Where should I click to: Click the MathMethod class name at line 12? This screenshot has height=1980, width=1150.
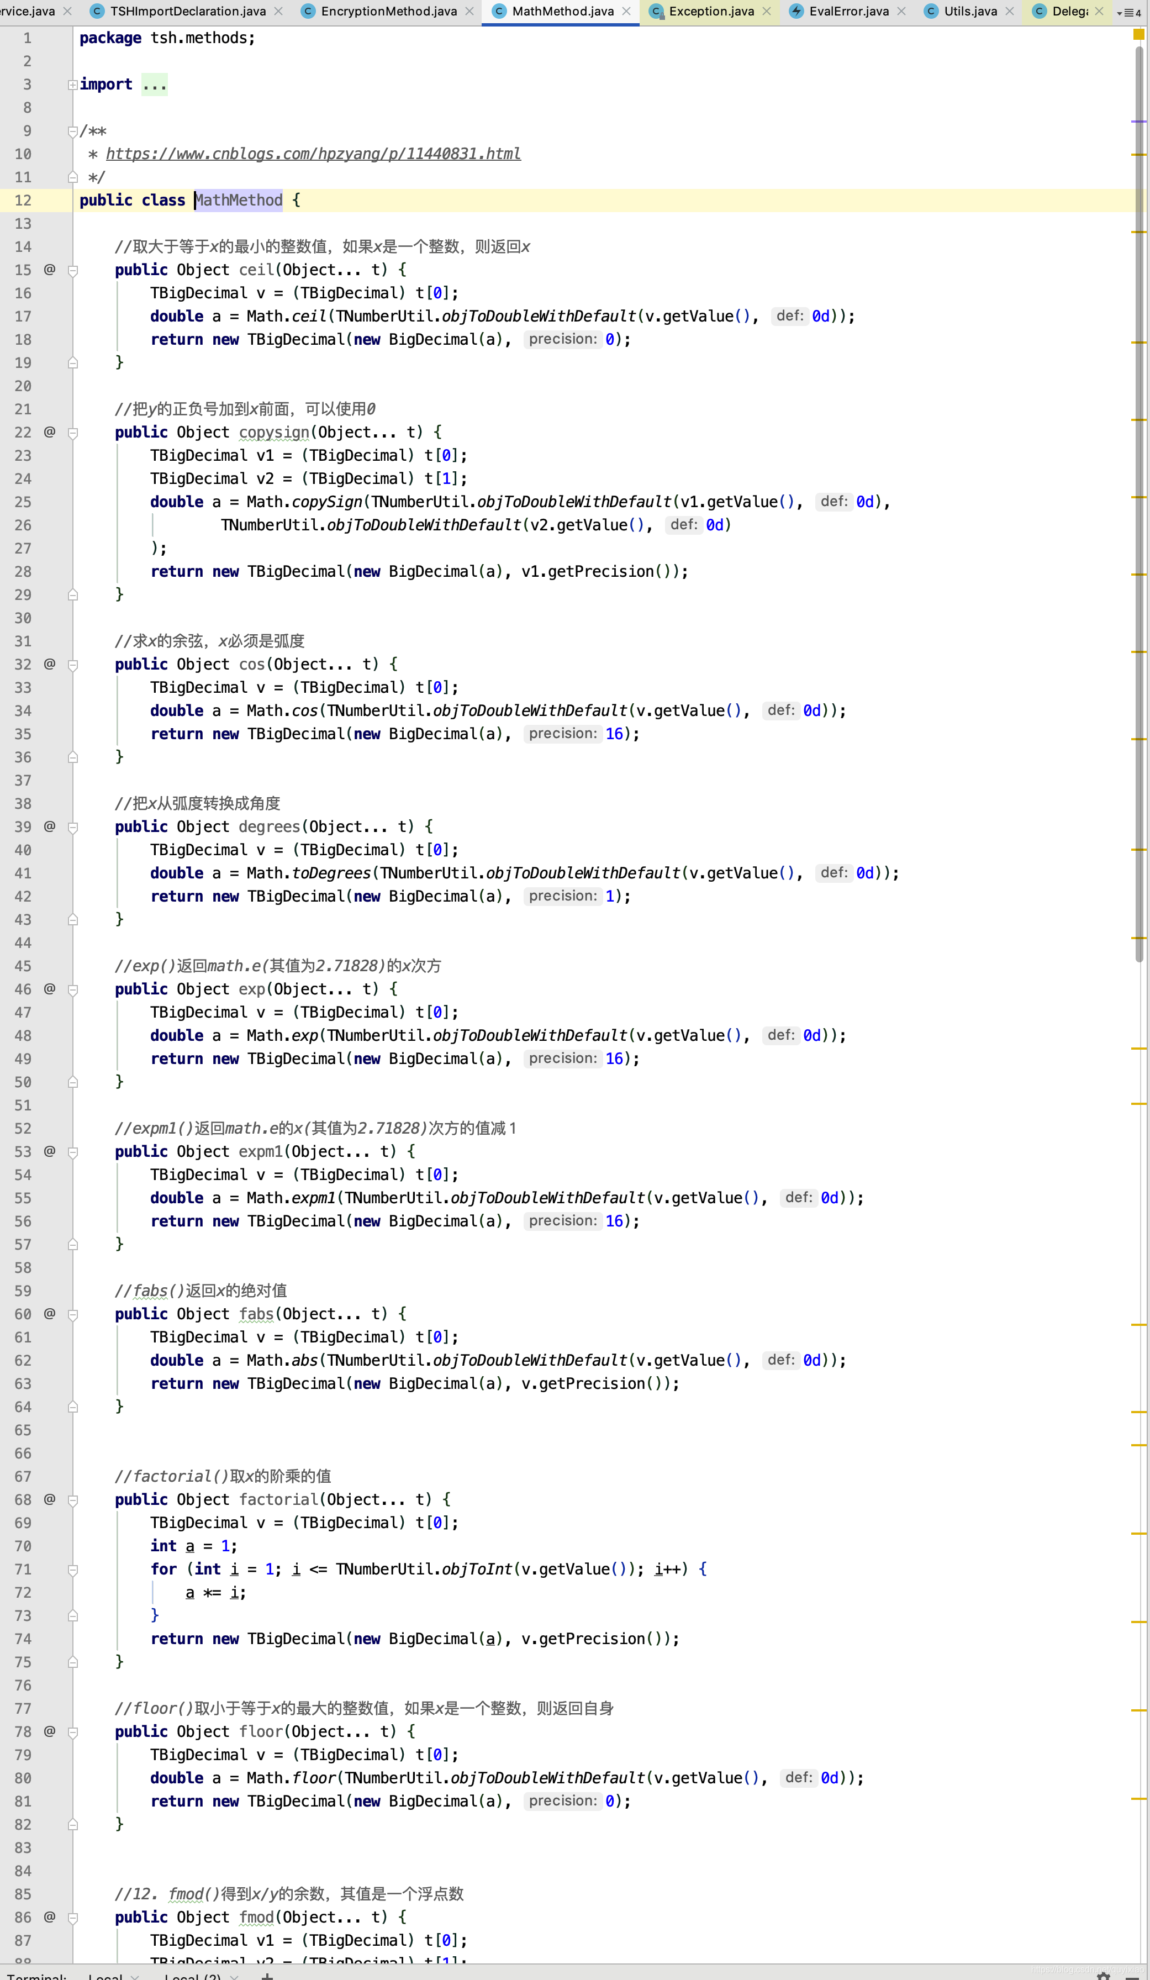239,201
